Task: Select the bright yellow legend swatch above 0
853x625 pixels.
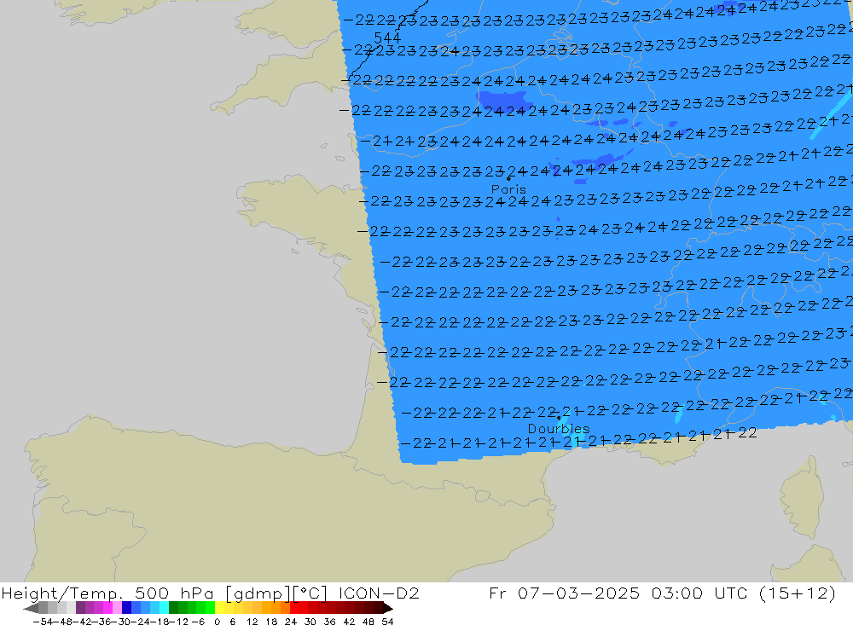Action: (x=220, y=608)
